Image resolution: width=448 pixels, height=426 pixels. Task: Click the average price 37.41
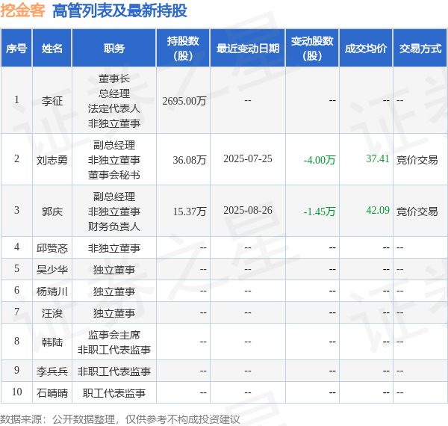click(378, 158)
